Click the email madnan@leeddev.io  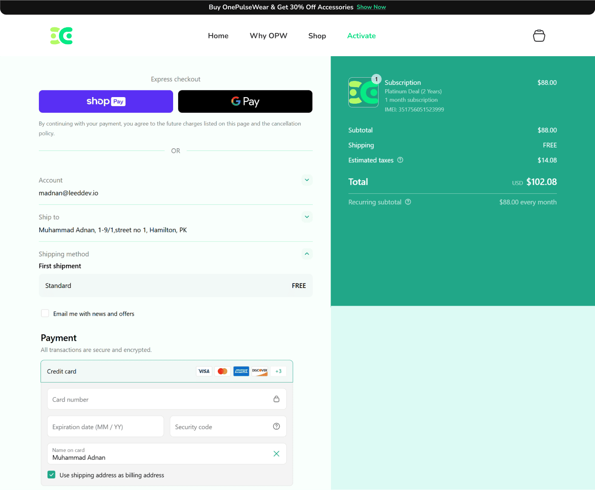click(69, 193)
